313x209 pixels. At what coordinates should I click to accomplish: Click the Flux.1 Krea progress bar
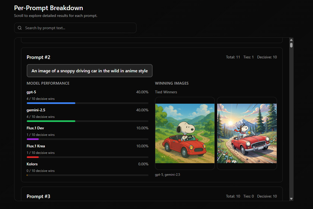tap(87, 157)
